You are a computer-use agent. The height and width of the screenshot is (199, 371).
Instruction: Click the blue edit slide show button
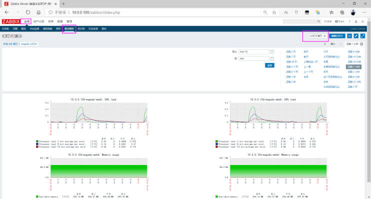point(337,36)
